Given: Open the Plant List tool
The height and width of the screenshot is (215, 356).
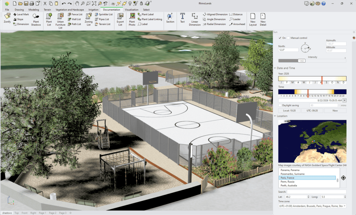Looking at the screenshot, I should click(49, 17).
